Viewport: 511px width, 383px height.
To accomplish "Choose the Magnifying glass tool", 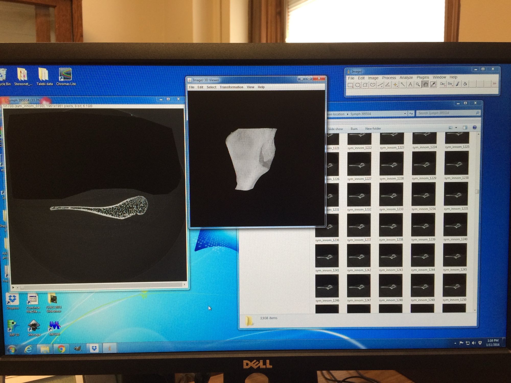I will pyautogui.click(x=418, y=85).
